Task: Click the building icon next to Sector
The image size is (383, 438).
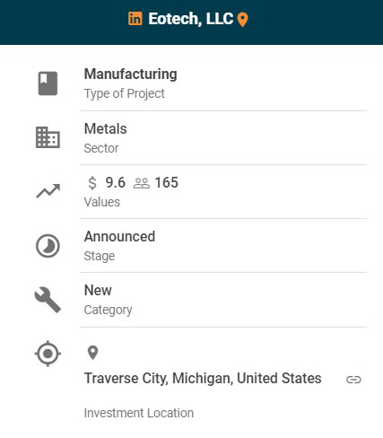Action: (x=48, y=137)
